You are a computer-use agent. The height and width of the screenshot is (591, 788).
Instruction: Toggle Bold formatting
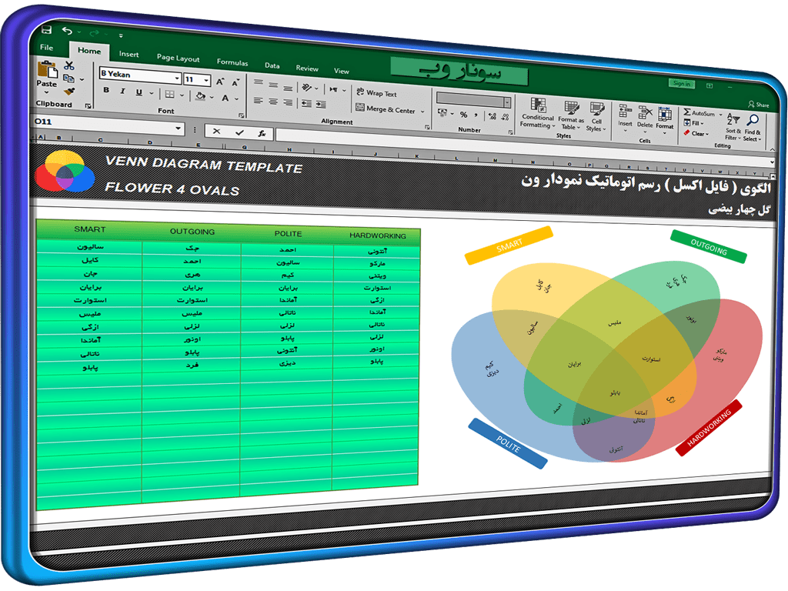click(106, 90)
